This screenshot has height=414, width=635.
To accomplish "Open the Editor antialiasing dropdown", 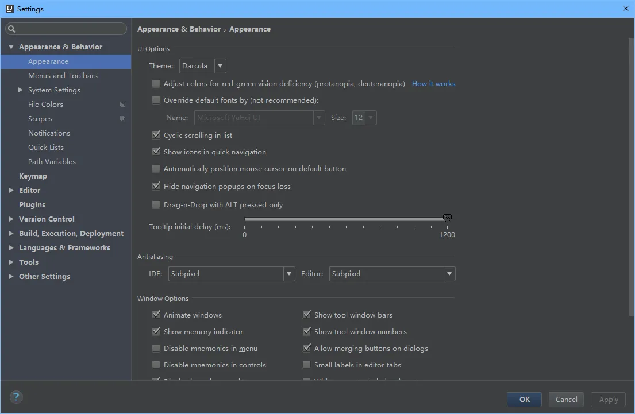I will [392, 274].
